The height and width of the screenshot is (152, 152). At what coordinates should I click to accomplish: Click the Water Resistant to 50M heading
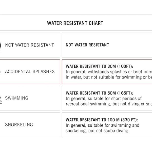(x=99, y=93)
